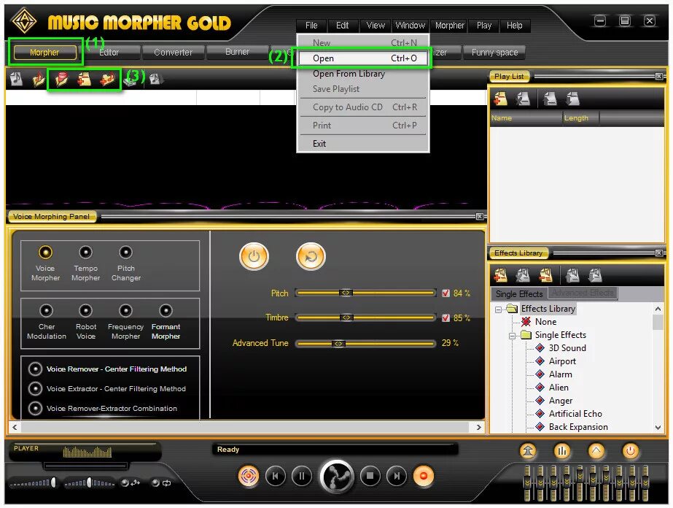The image size is (673, 508).
Task: Click the move down icon in Play List toolbar
Action: pyautogui.click(x=572, y=99)
